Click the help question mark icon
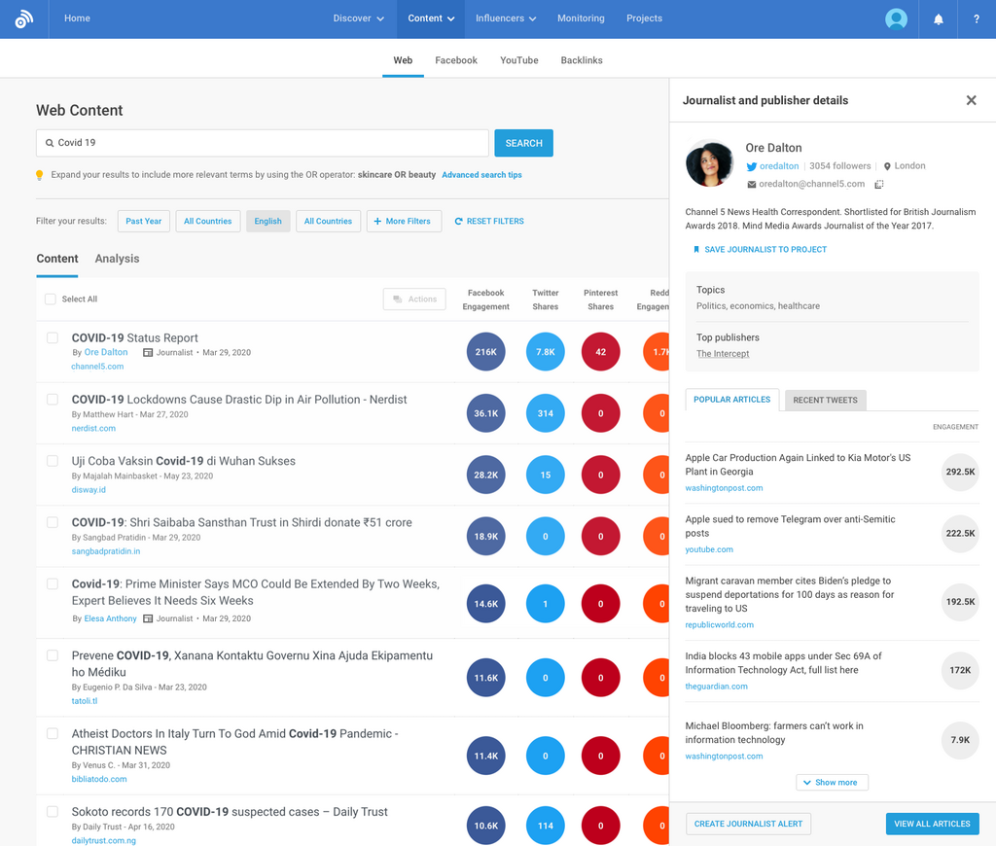Image resolution: width=996 pixels, height=846 pixels. 976,18
